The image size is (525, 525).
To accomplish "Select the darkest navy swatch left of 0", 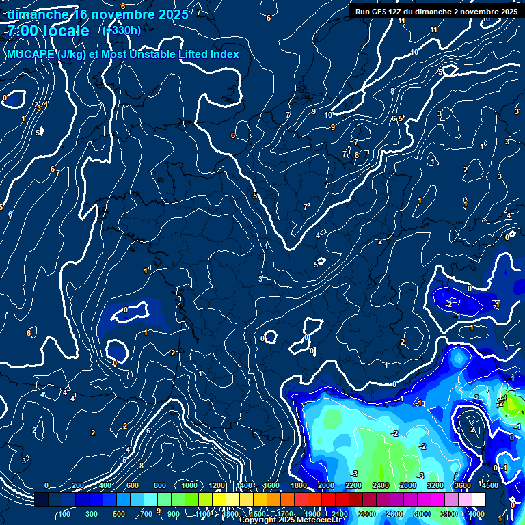I will pyautogui.click(x=41, y=499).
